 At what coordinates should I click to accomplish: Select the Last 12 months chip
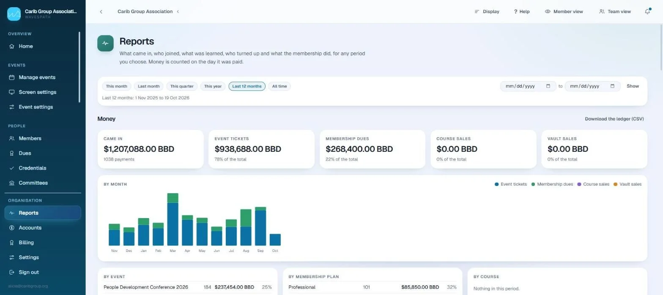(x=247, y=86)
